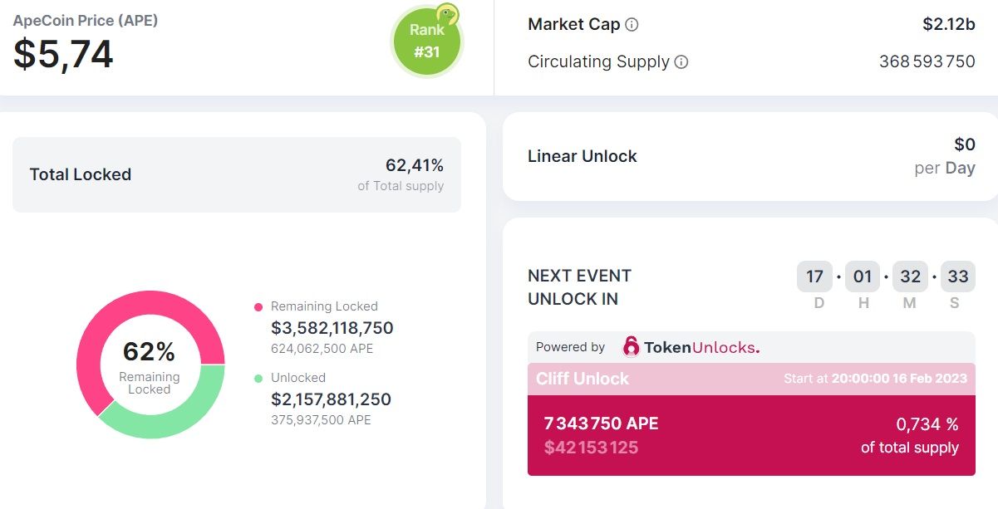
Task: Open the TokenUnlocks link
Action: click(701, 347)
